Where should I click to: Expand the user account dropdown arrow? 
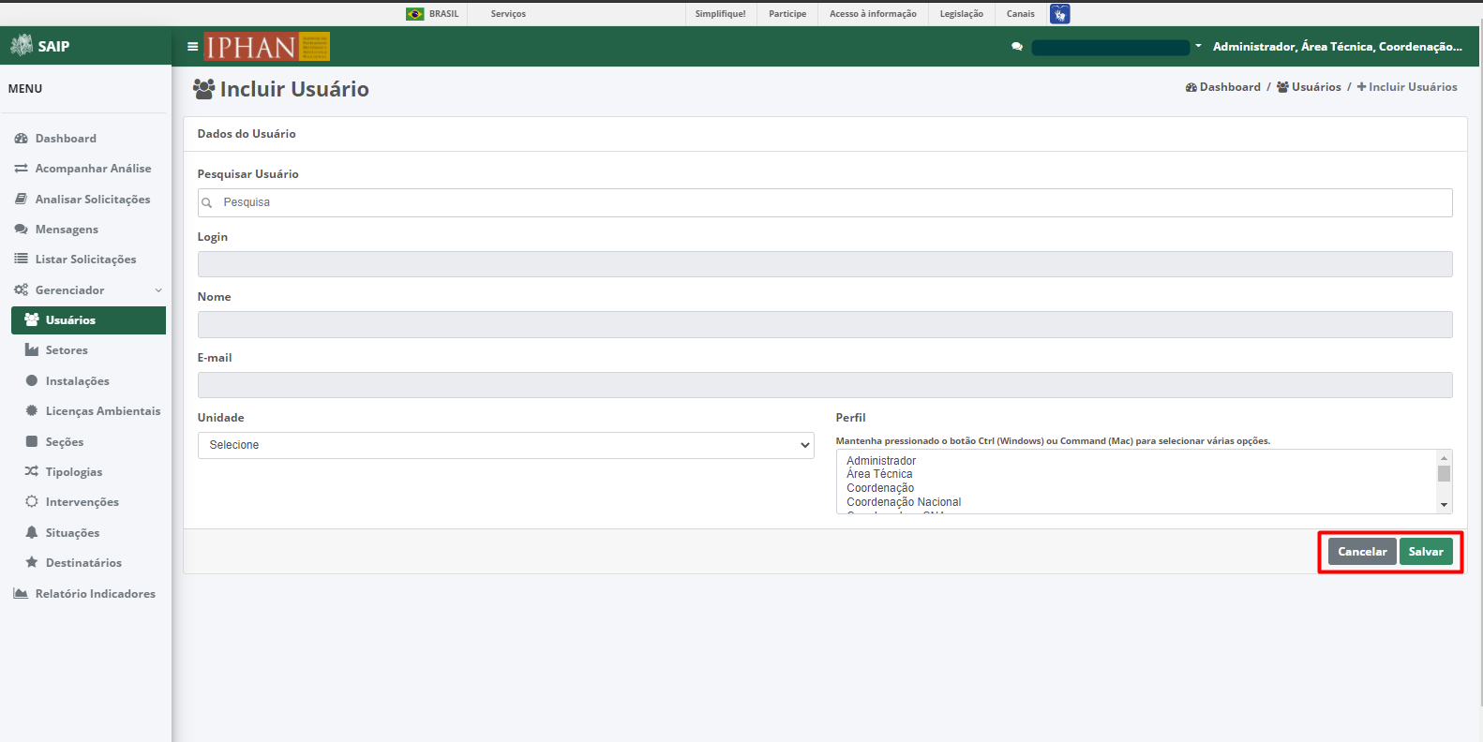click(1198, 46)
